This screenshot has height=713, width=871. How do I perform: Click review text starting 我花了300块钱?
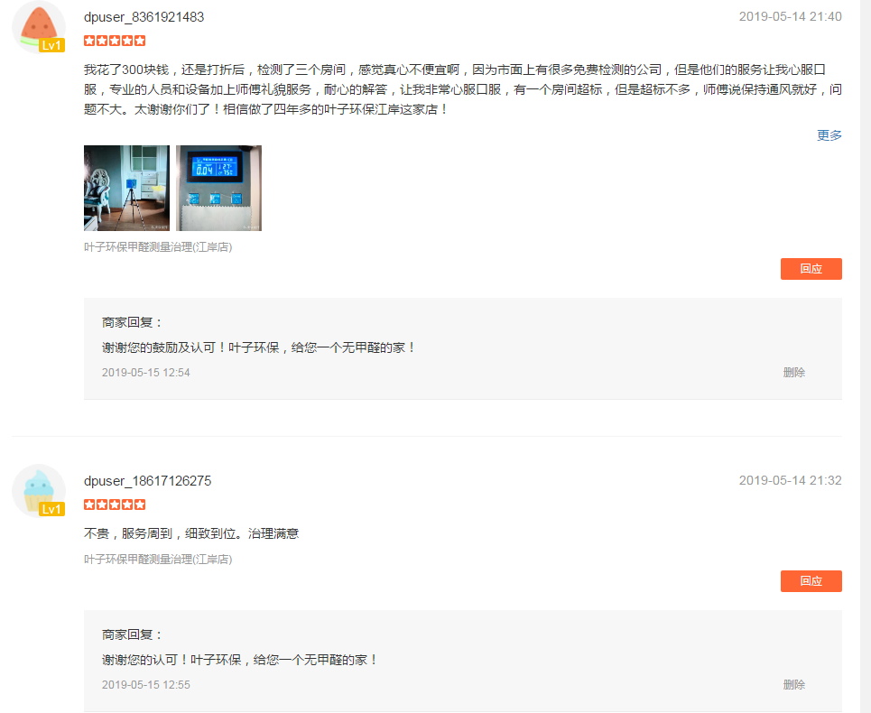point(463,89)
